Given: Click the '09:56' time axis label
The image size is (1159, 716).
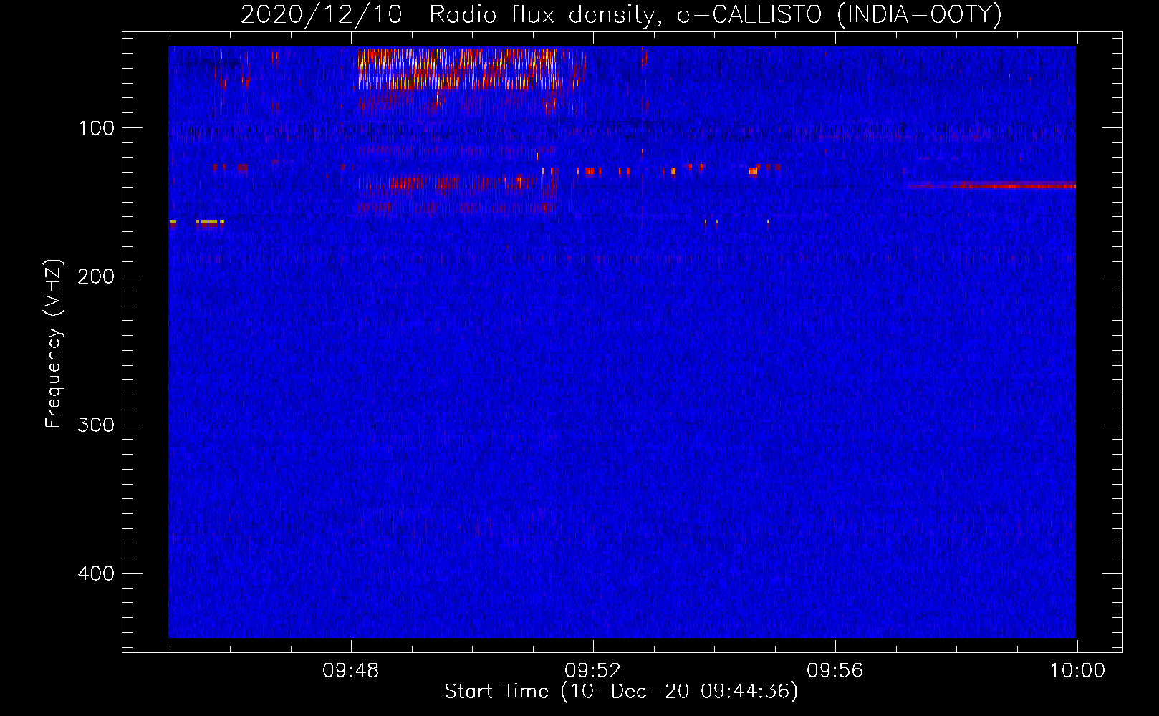Looking at the screenshot, I should (835, 671).
